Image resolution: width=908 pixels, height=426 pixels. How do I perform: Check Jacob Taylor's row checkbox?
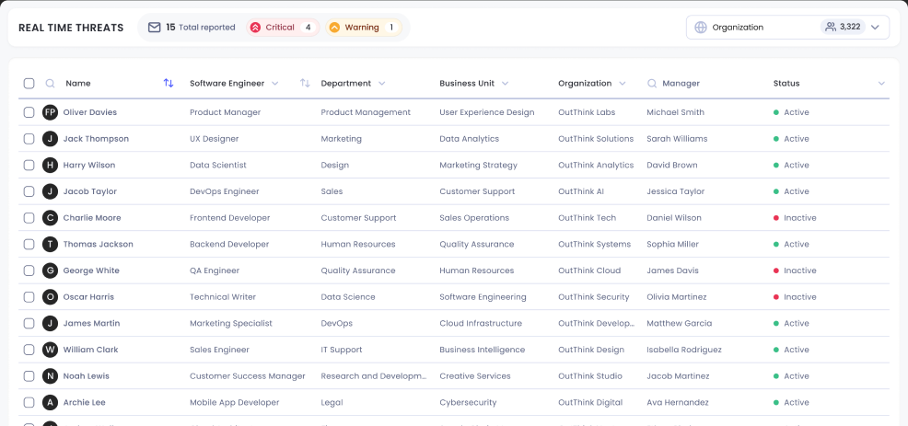(x=29, y=191)
